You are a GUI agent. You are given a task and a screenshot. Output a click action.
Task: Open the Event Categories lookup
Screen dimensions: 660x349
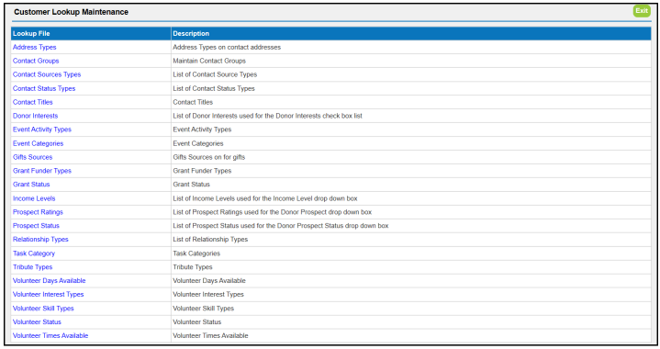click(38, 143)
